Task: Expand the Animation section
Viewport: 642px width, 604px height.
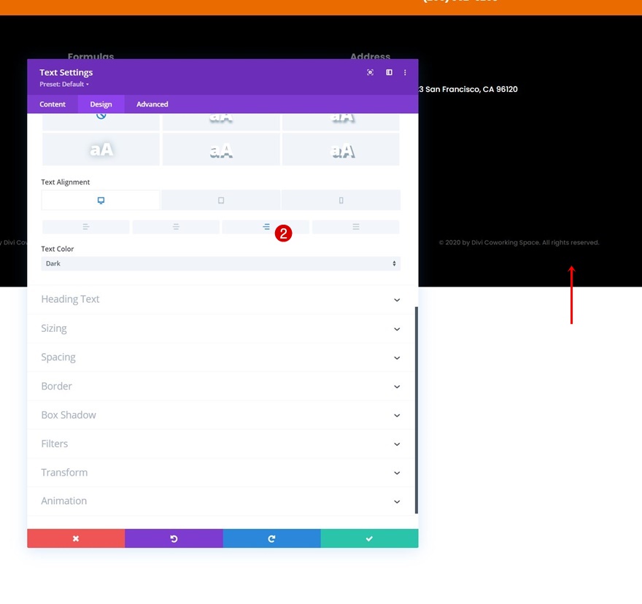Action: click(x=220, y=501)
